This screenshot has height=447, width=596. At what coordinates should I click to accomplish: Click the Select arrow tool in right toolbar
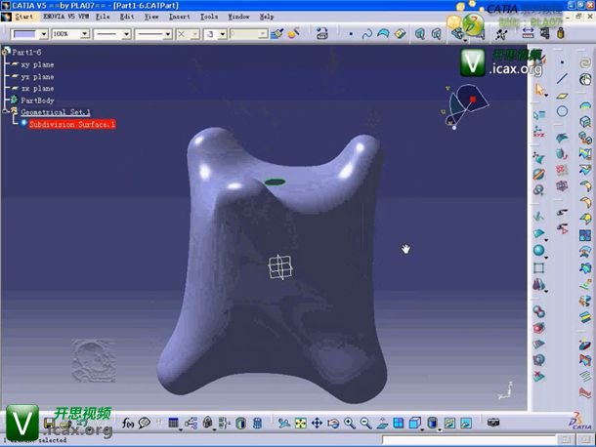(x=539, y=90)
